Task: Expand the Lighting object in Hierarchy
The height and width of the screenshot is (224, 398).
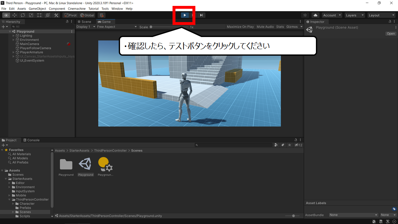Action: coord(13,36)
